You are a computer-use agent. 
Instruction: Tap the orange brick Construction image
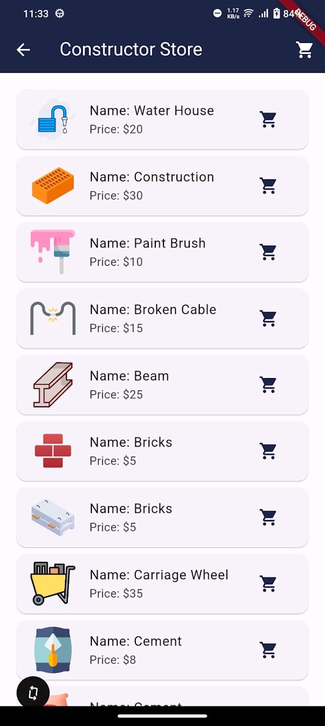click(53, 186)
